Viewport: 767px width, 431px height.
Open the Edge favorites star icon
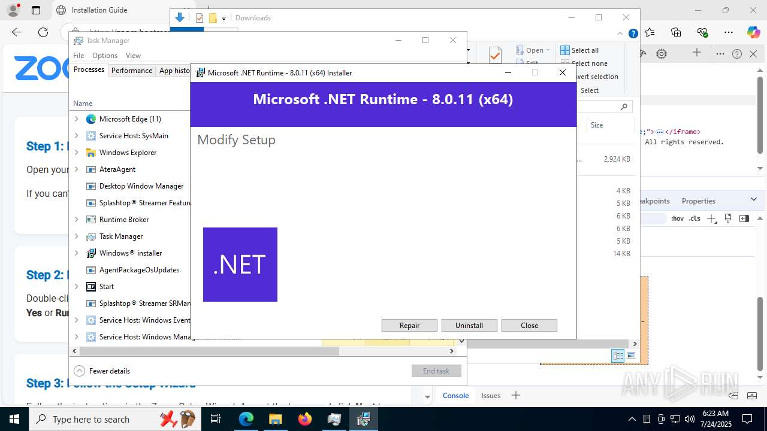650,32
